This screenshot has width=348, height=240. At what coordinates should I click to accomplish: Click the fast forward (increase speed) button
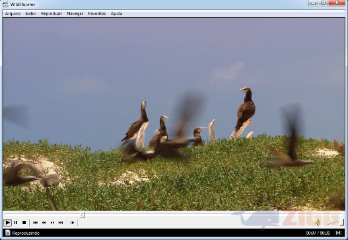52,222
